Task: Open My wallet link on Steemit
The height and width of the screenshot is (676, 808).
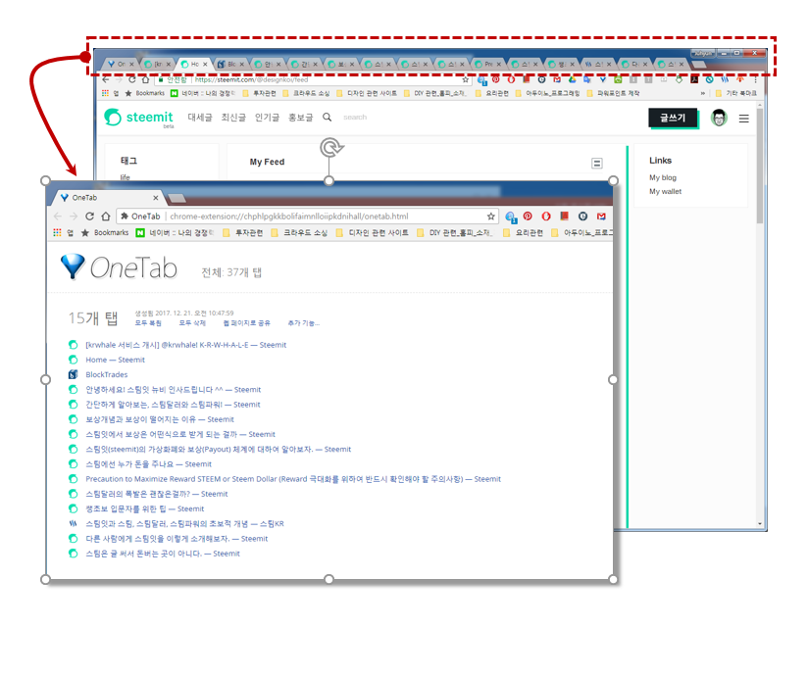Action: coord(665,191)
